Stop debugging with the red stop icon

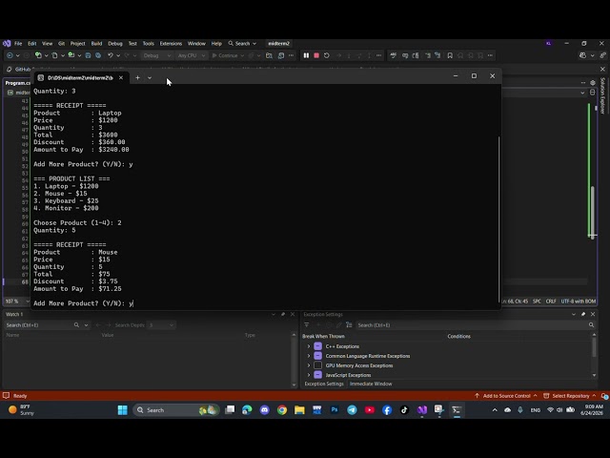coord(316,55)
